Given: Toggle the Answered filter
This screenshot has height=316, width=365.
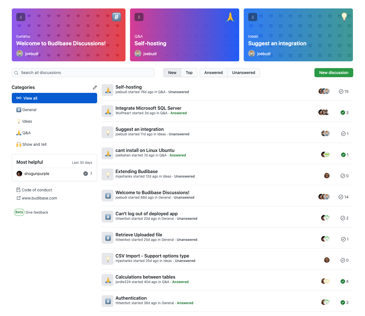Looking at the screenshot, I should coord(213,73).
